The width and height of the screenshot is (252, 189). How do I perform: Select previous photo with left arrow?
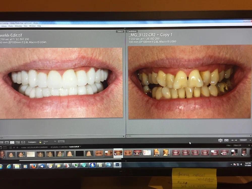pyautogui.click(x=232, y=140)
